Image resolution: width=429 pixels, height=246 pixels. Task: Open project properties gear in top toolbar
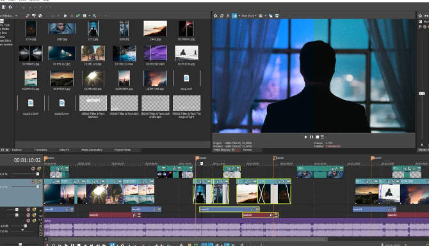click(10, 7)
